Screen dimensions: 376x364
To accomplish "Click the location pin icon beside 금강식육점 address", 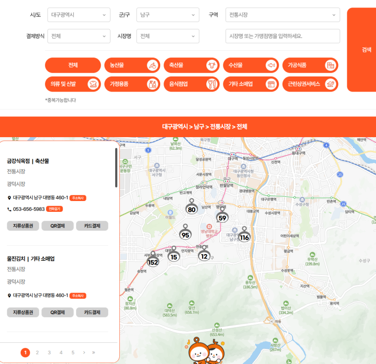I will click(x=9, y=198).
